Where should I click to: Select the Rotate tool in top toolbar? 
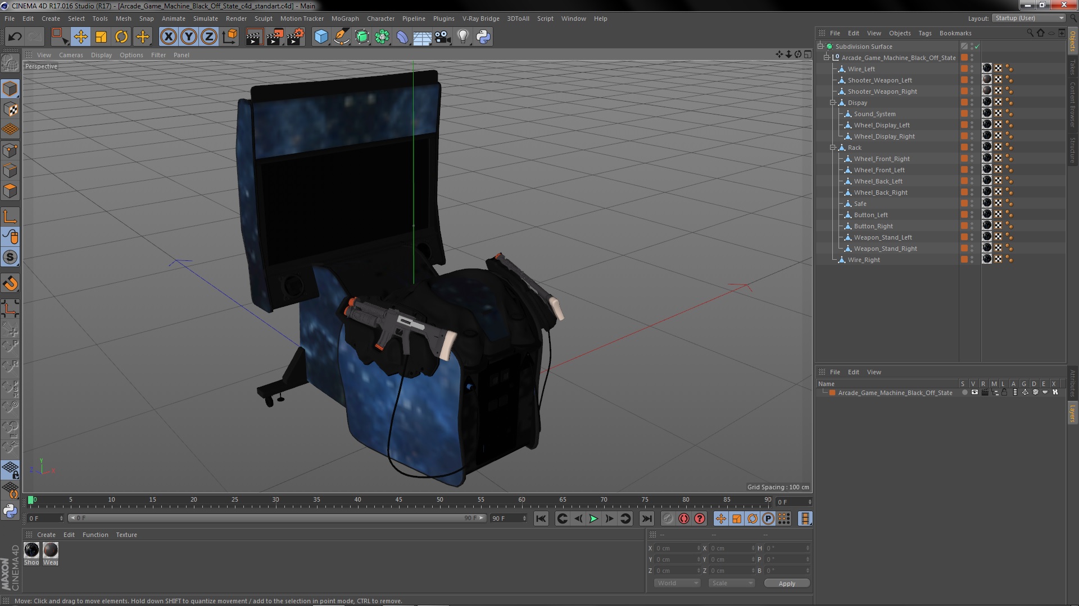coord(121,37)
